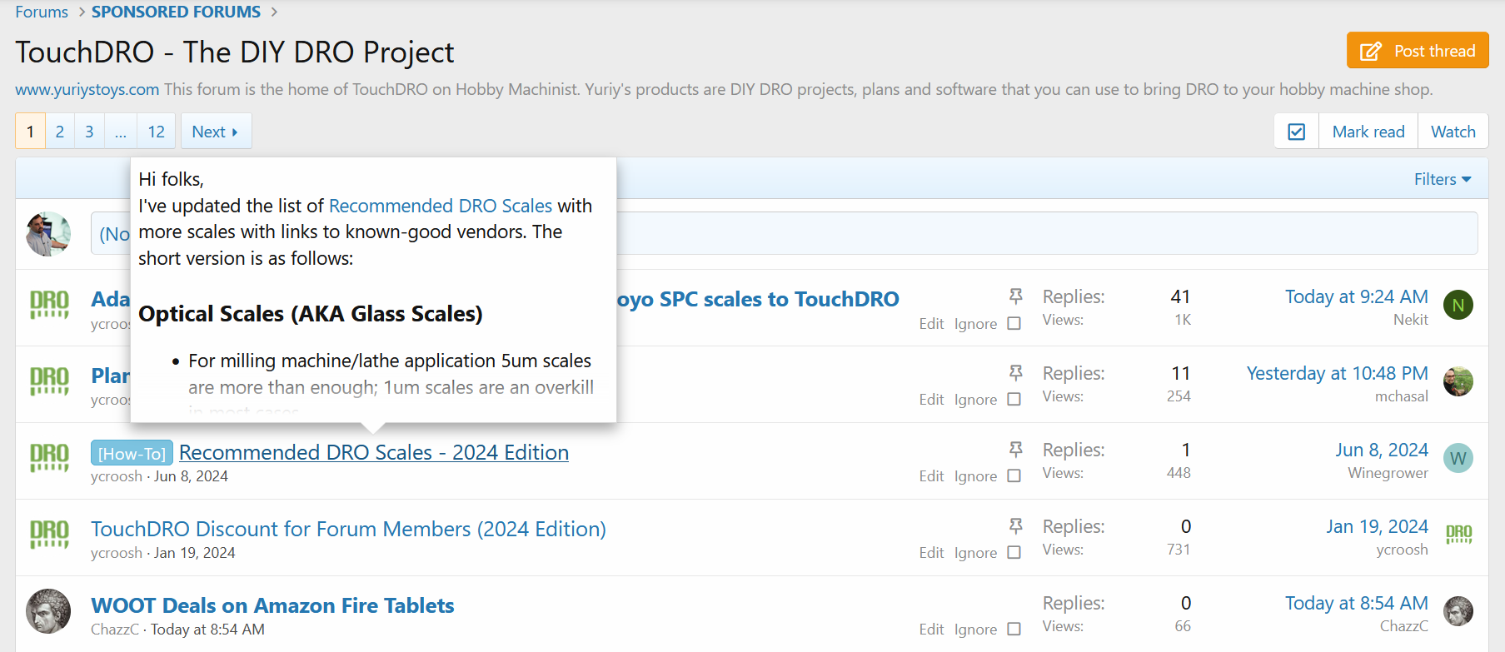Open SPONSORED FORUMS breadcrumb

click(176, 12)
